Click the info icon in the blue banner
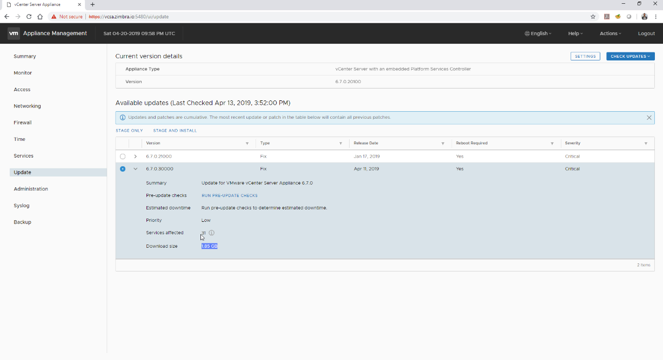The image size is (663, 360). (x=123, y=117)
